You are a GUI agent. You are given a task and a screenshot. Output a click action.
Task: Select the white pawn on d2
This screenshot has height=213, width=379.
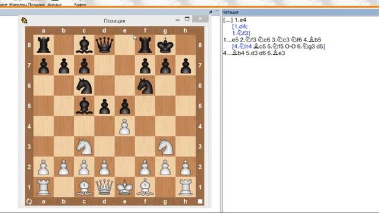point(104,167)
